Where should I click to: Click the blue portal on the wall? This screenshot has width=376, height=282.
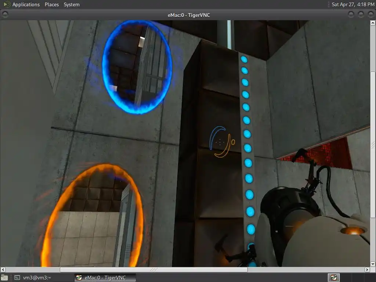pyautogui.click(x=137, y=67)
